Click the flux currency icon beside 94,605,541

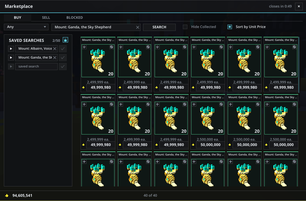[7, 196]
